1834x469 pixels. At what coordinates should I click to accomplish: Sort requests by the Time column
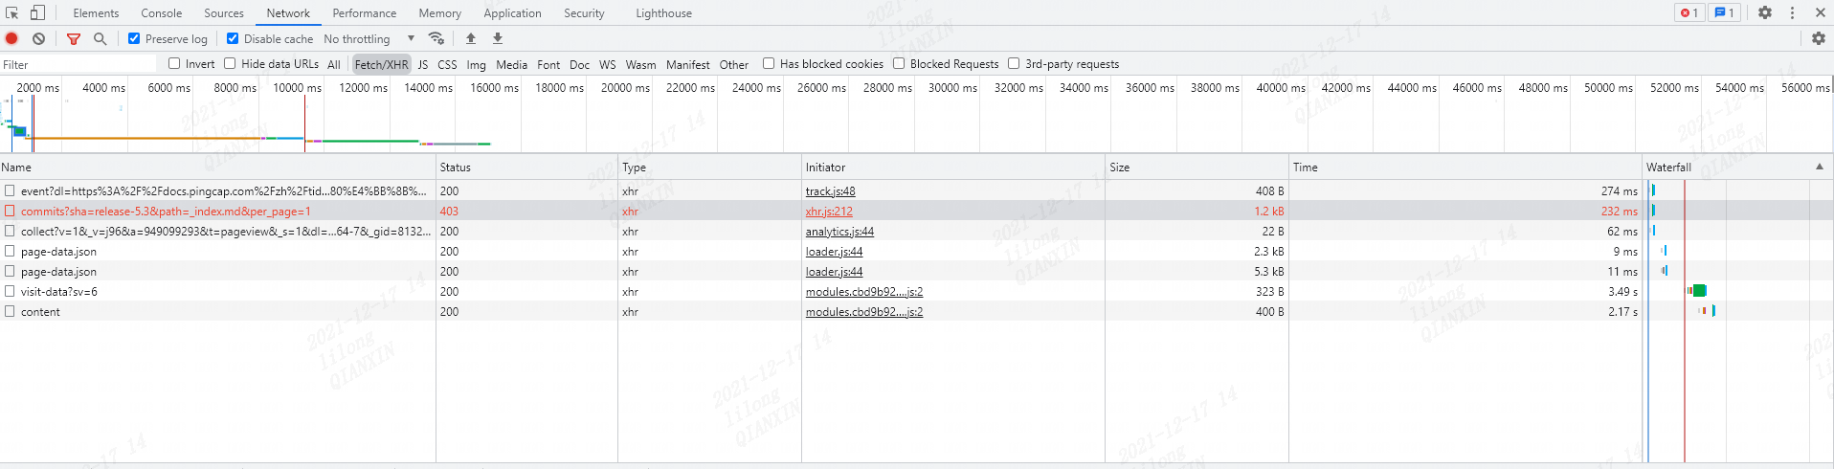[1465, 167]
